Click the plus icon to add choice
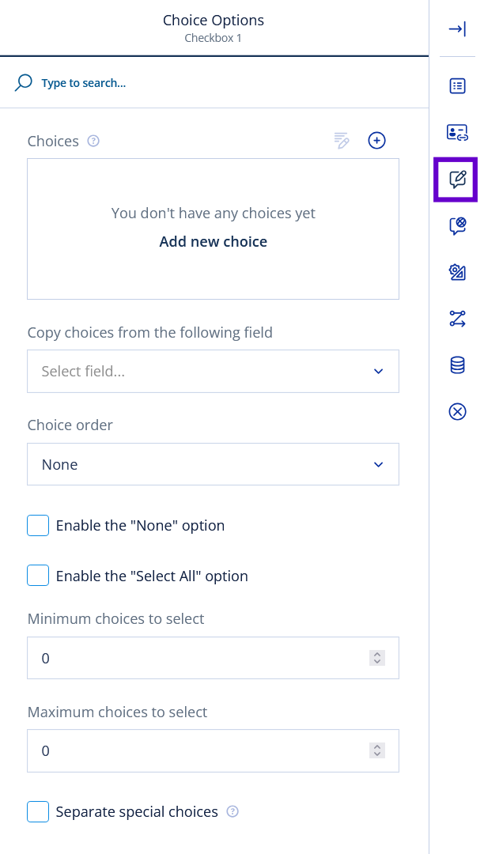This screenshot has width=484, height=854. pos(377,141)
